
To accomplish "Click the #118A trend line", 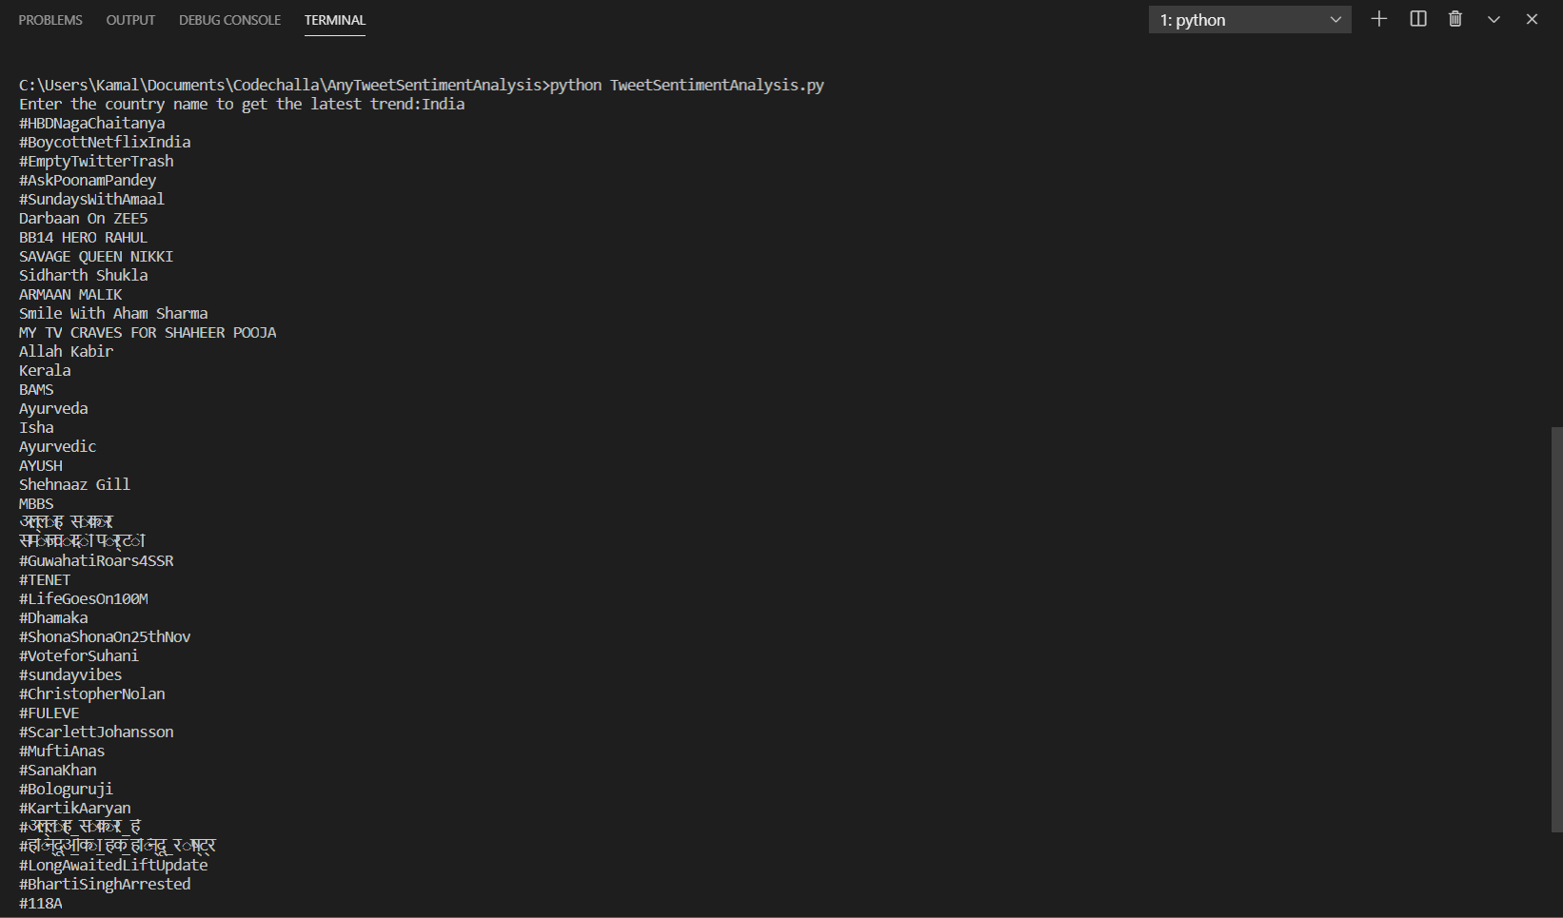I will [41, 903].
